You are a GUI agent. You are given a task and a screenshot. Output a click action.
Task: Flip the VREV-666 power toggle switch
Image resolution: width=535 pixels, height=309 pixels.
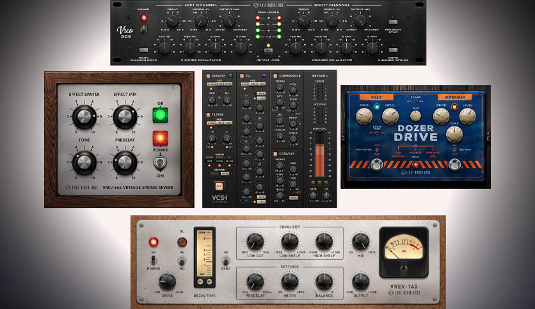160,162
